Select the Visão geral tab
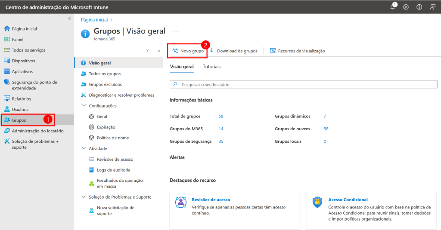 click(x=182, y=67)
